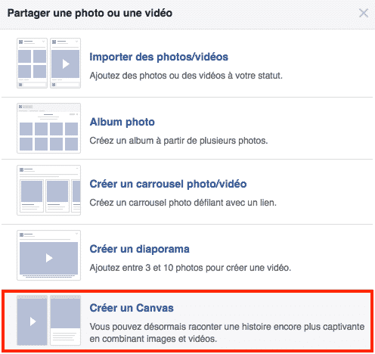Click the 'Partager une photo ou une vidéo' title
This screenshot has height=354, width=375.
point(90,13)
